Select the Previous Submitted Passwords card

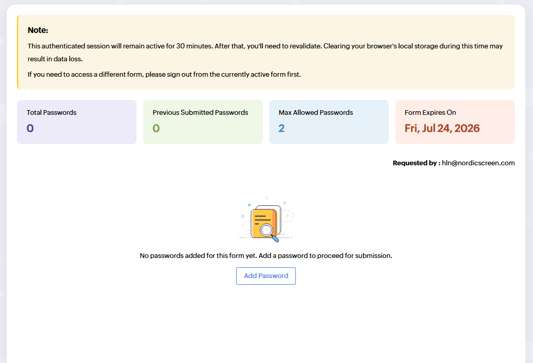[203, 122]
